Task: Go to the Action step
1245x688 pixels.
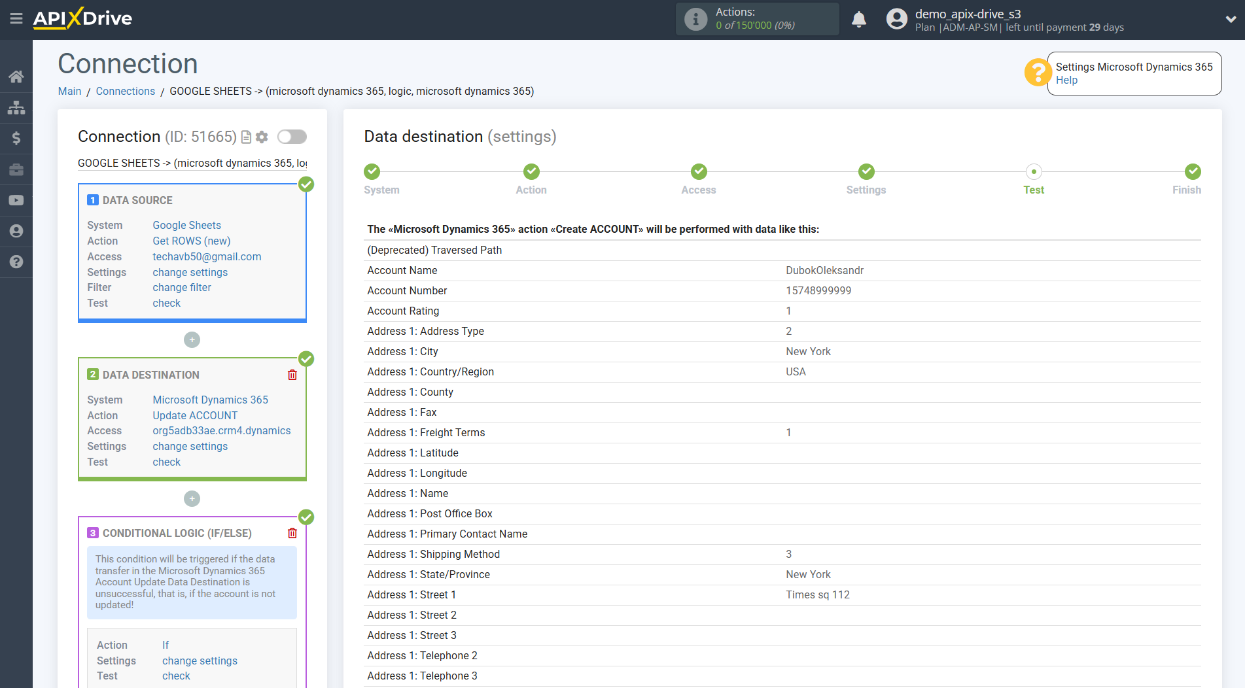Action: 531,172
